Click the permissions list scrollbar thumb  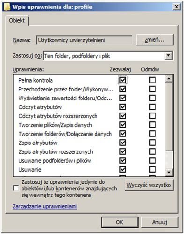(x=169, y=117)
